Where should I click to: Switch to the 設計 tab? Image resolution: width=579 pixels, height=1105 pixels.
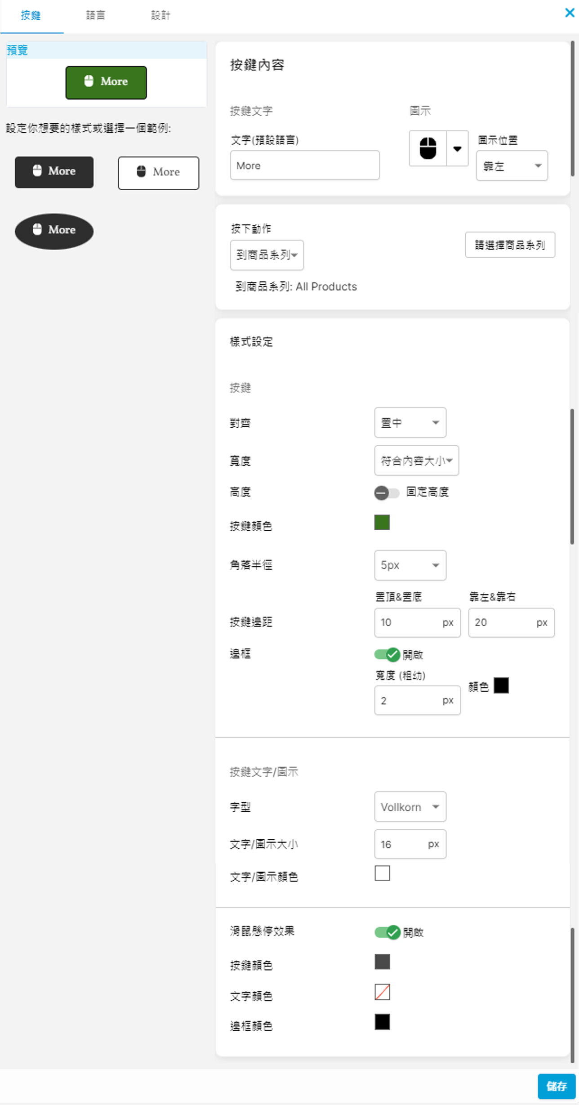coord(160,15)
